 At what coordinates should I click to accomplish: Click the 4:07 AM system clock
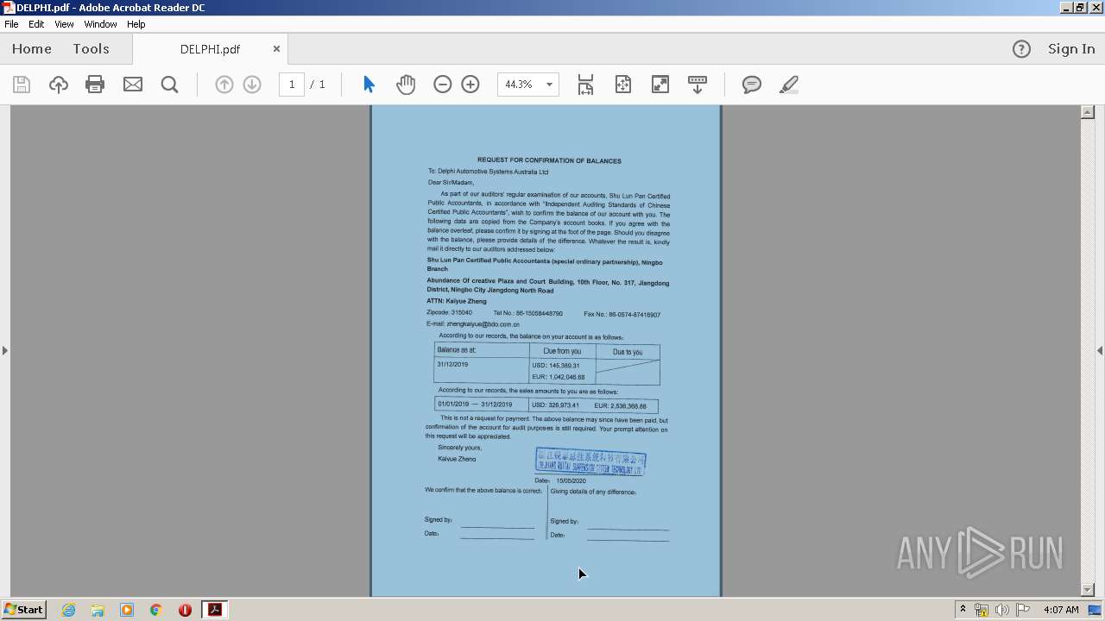coord(1061,610)
